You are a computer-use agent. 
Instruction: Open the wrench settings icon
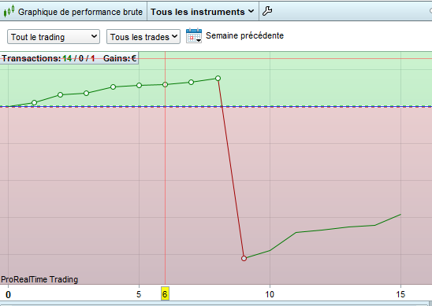[x=267, y=11]
